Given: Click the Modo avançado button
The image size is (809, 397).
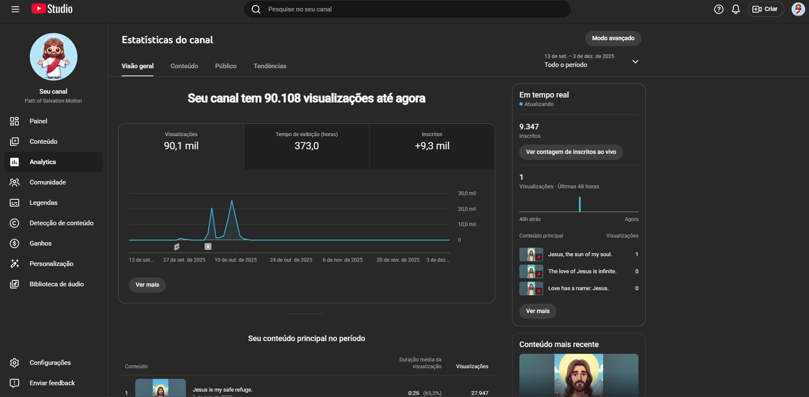Looking at the screenshot, I should [613, 38].
